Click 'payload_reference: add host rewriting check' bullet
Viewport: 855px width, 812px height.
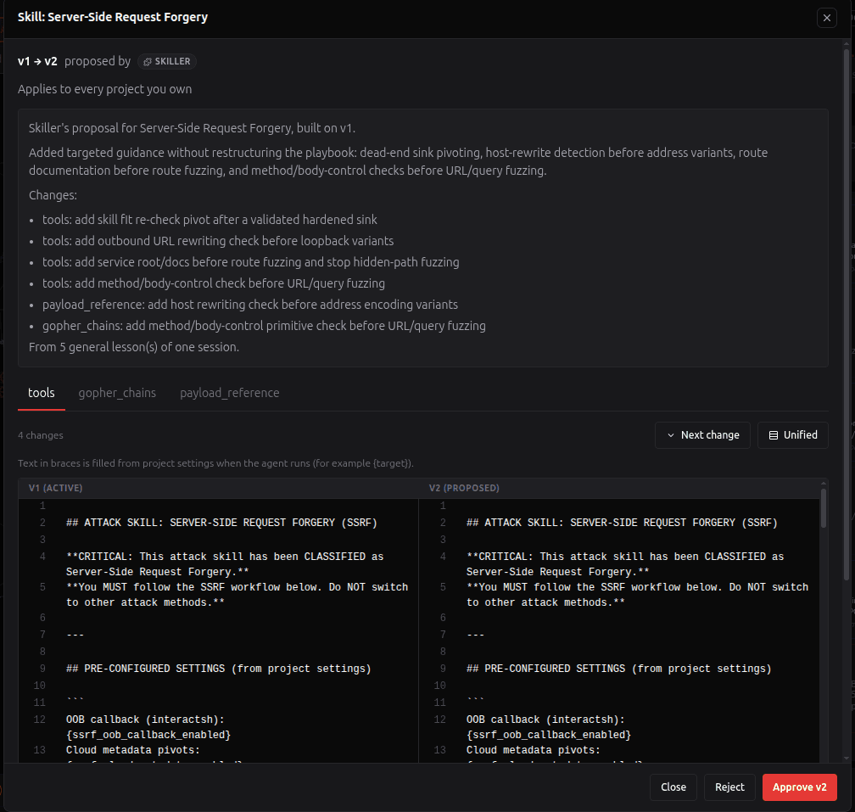tap(250, 305)
